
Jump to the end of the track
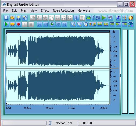64,24
